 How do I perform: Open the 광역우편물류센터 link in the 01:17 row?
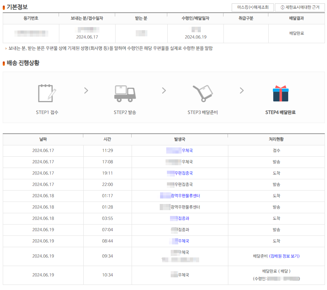[x=180, y=196]
